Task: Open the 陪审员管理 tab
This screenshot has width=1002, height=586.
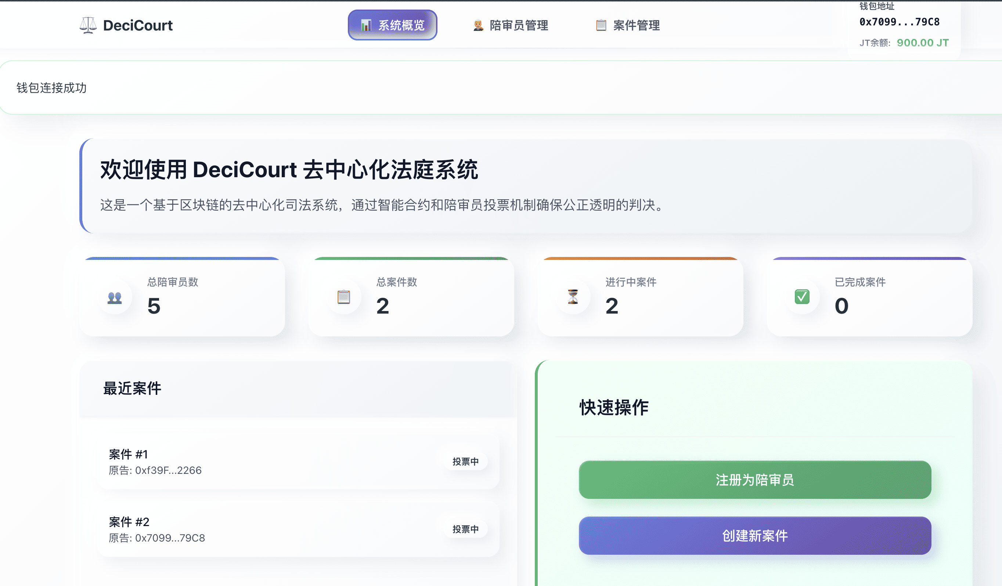Action: point(511,25)
